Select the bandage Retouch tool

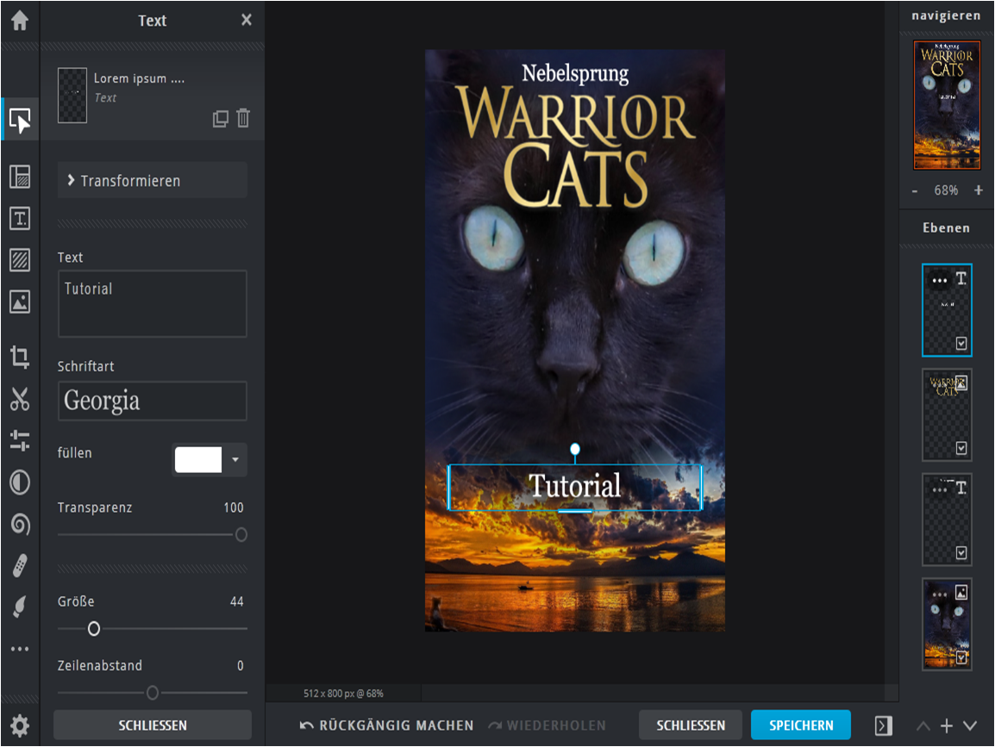click(20, 566)
